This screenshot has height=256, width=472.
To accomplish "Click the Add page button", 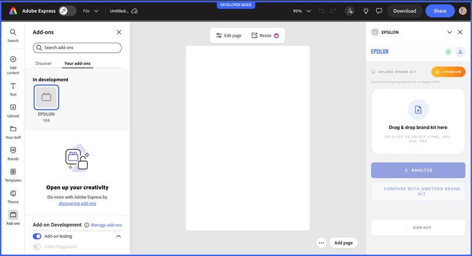I will [x=343, y=243].
